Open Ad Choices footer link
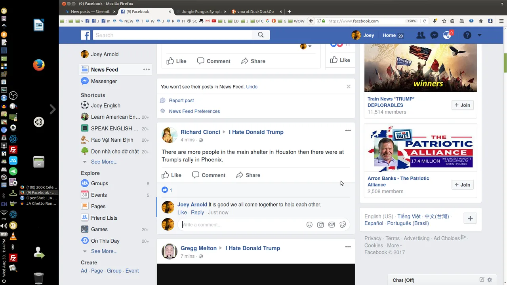507x285 pixels. click(x=446, y=238)
